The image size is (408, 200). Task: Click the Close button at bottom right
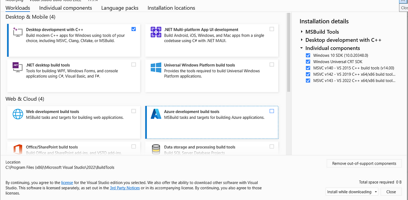(391, 192)
